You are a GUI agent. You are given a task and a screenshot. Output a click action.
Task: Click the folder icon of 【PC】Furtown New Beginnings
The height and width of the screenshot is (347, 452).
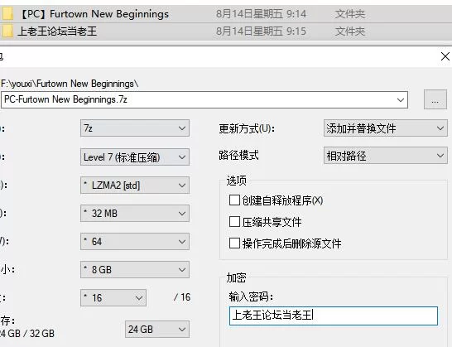(7, 13)
